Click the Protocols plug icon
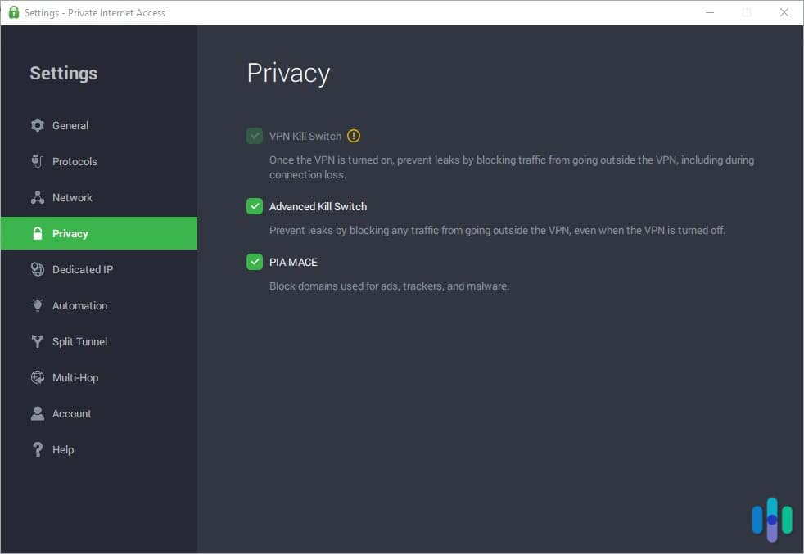 click(x=38, y=161)
